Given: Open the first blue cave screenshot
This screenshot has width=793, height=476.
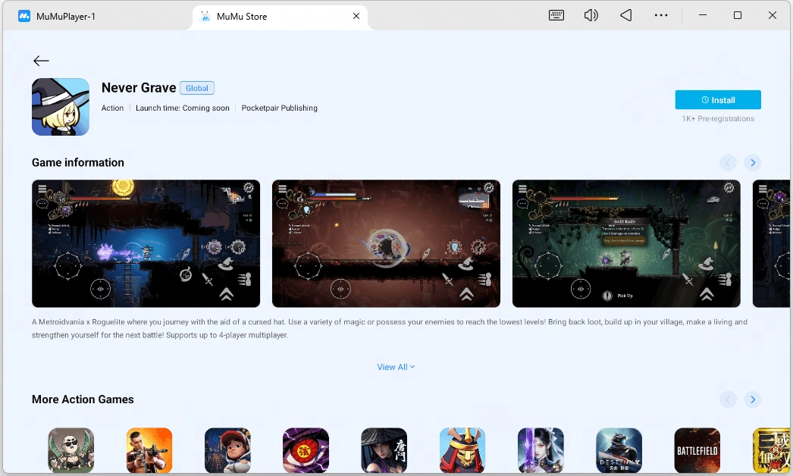Looking at the screenshot, I should point(146,243).
